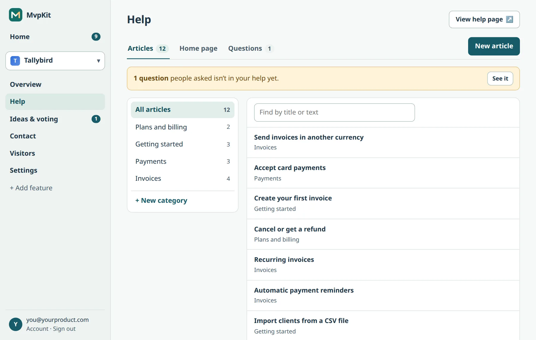Open the Home sidebar item

pos(55,37)
